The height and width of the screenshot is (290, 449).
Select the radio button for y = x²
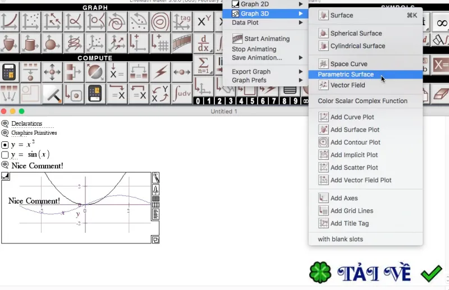[5, 145]
